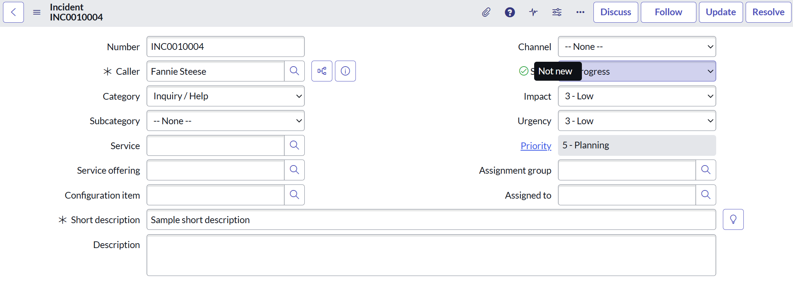793x286 pixels.
Task: Open the Impact dropdown
Action: [x=637, y=96]
